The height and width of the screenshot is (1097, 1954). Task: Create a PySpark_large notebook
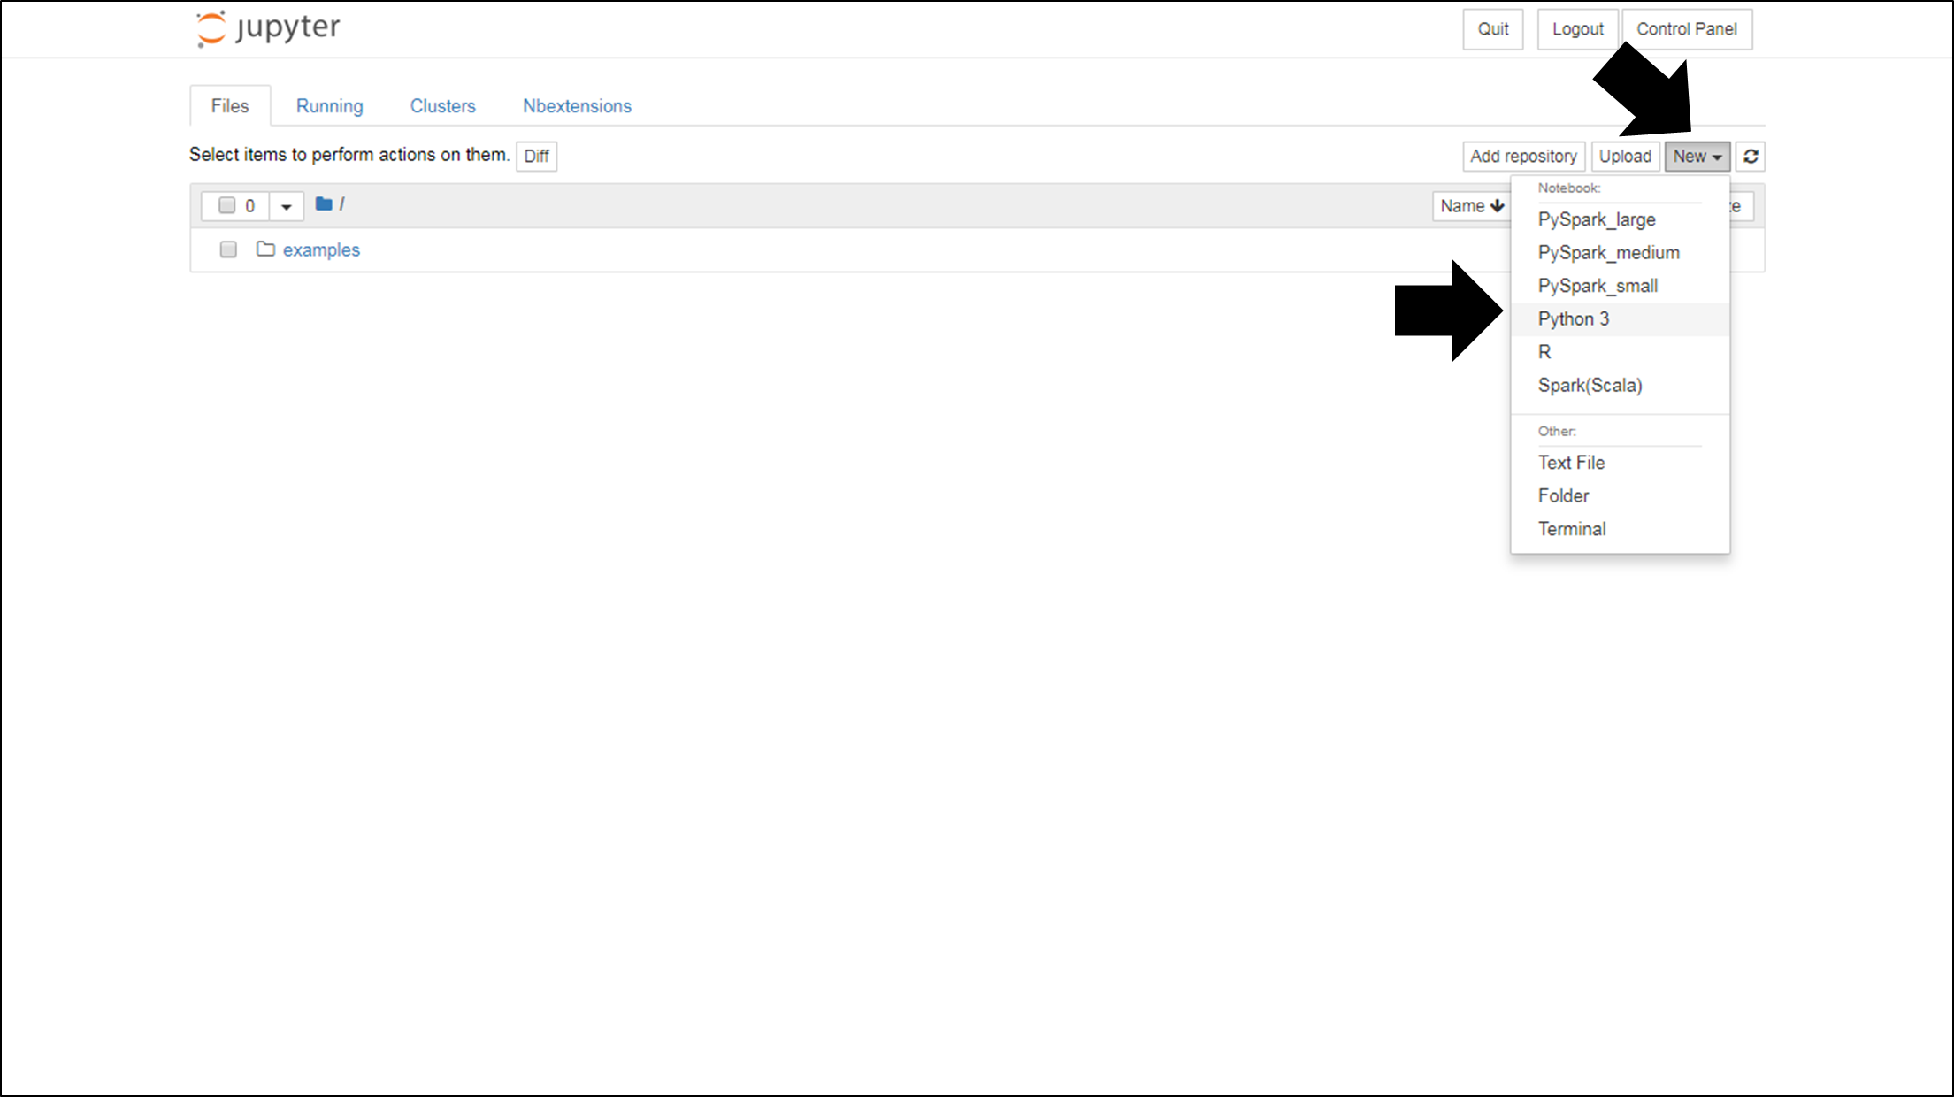tap(1620, 219)
